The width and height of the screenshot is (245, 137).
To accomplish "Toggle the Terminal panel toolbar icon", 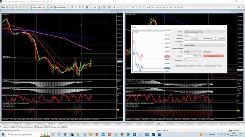I will (23, 7).
